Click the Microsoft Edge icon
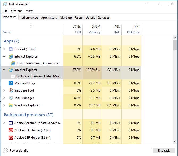Screen dimensions: 178x156 click(x=11, y=83)
